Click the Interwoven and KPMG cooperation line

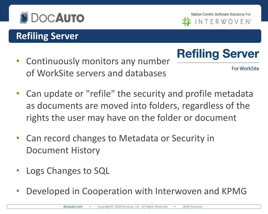pos(136,191)
